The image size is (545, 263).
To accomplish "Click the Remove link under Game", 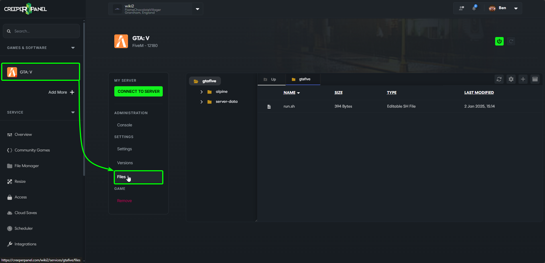I will [124, 200].
